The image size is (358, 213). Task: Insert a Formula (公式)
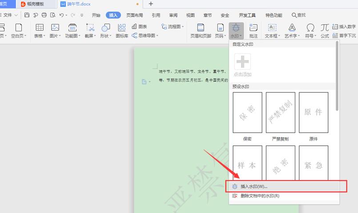click(x=325, y=31)
